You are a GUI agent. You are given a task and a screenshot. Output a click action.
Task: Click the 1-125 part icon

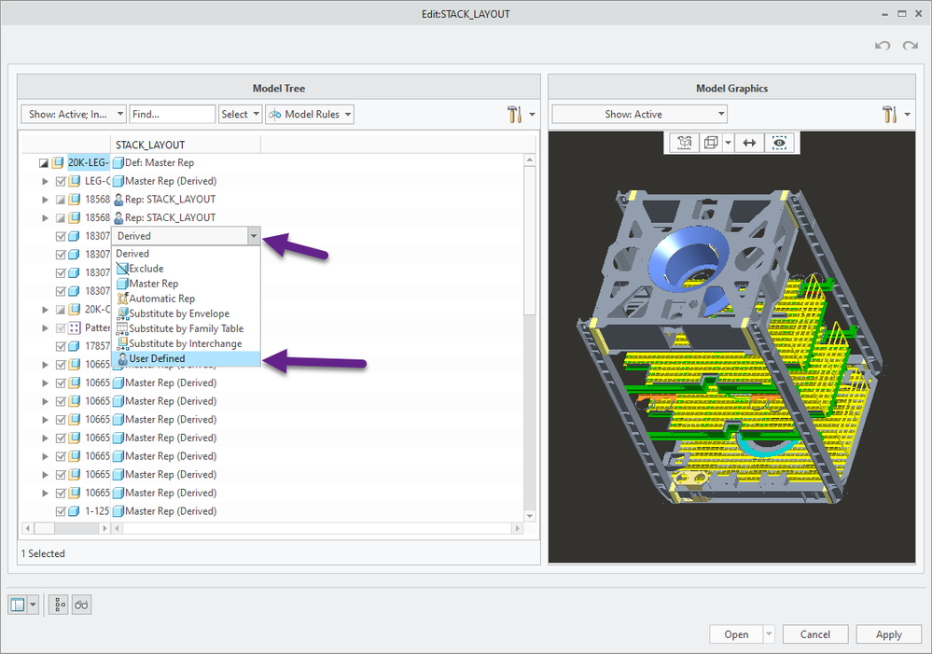(x=75, y=511)
